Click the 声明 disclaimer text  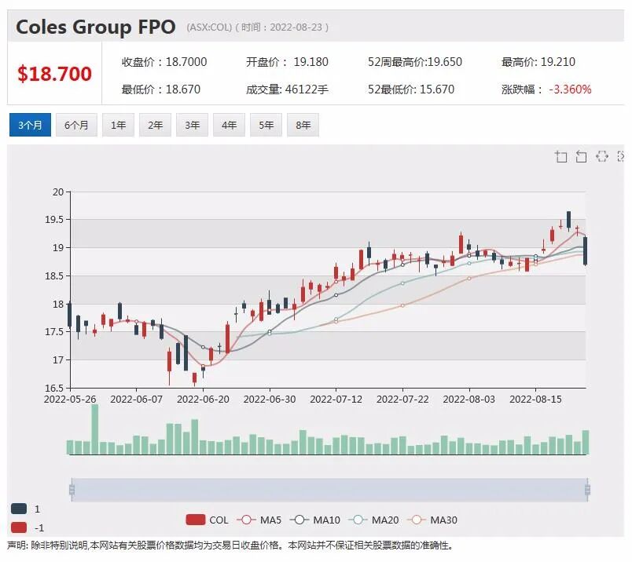click(x=230, y=546)
